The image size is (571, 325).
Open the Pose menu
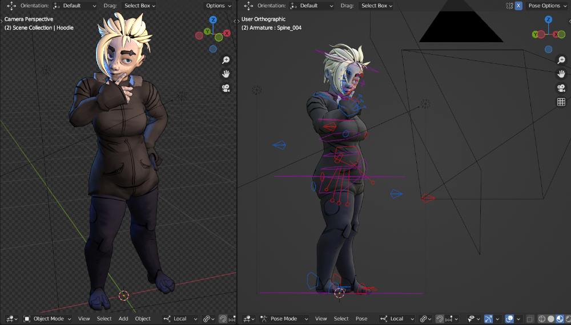pyautogui.click(x=361, y=319)
